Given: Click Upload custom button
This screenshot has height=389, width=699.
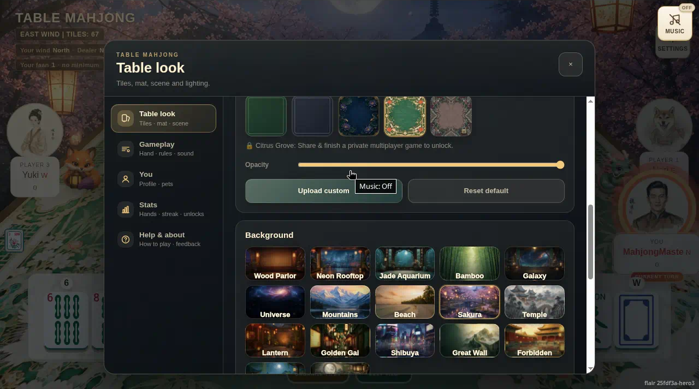Looking at the screenshot, I should 324,191.
